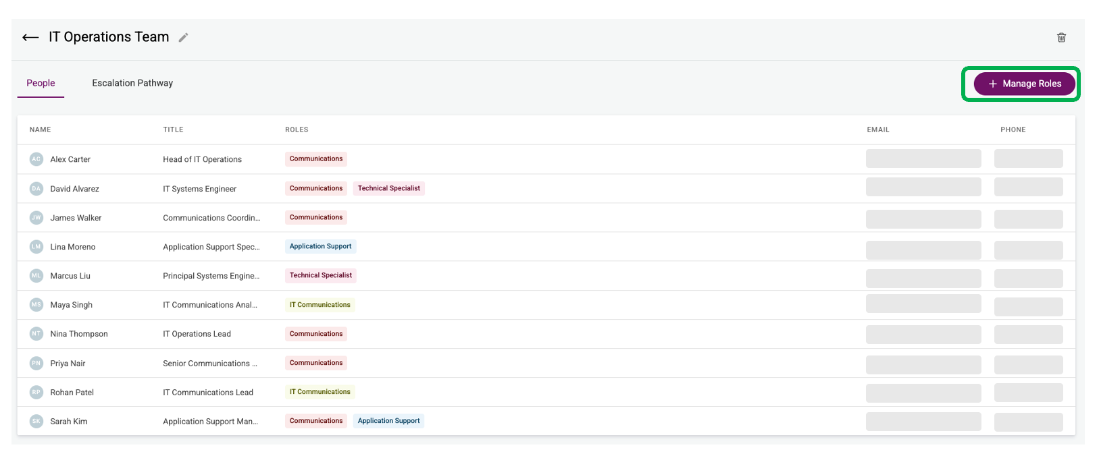Image resolution: width=1099 pixels, height=458 pixels.
Task: Click the TITLE column header
Action: (x=173, y=130)
